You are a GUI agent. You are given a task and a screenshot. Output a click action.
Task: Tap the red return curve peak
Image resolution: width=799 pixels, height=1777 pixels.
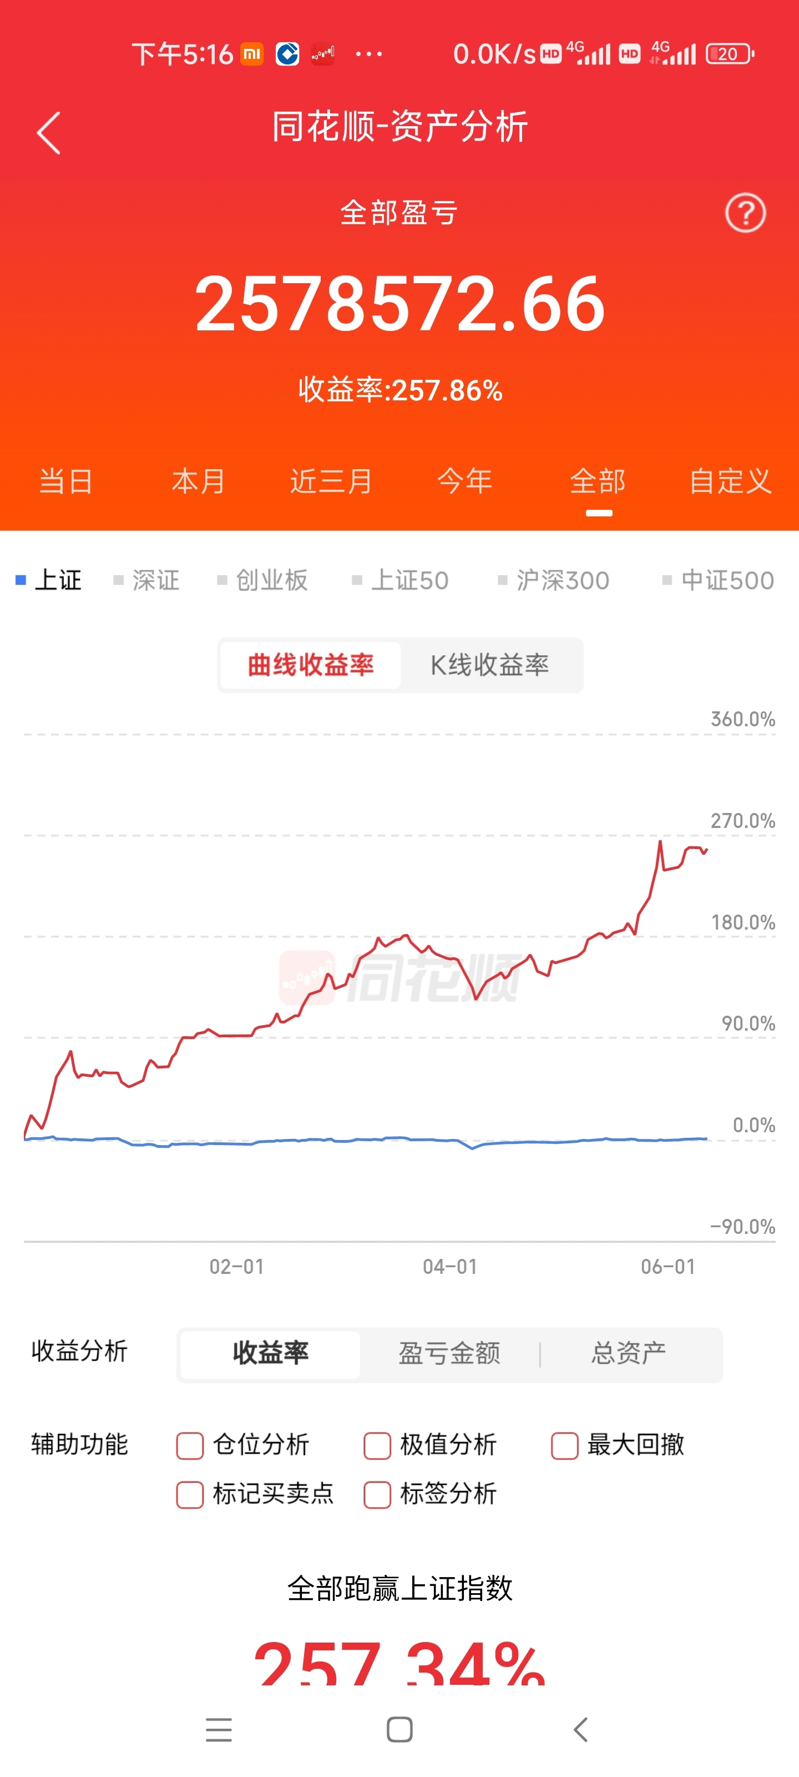click(x=660, y=842)
